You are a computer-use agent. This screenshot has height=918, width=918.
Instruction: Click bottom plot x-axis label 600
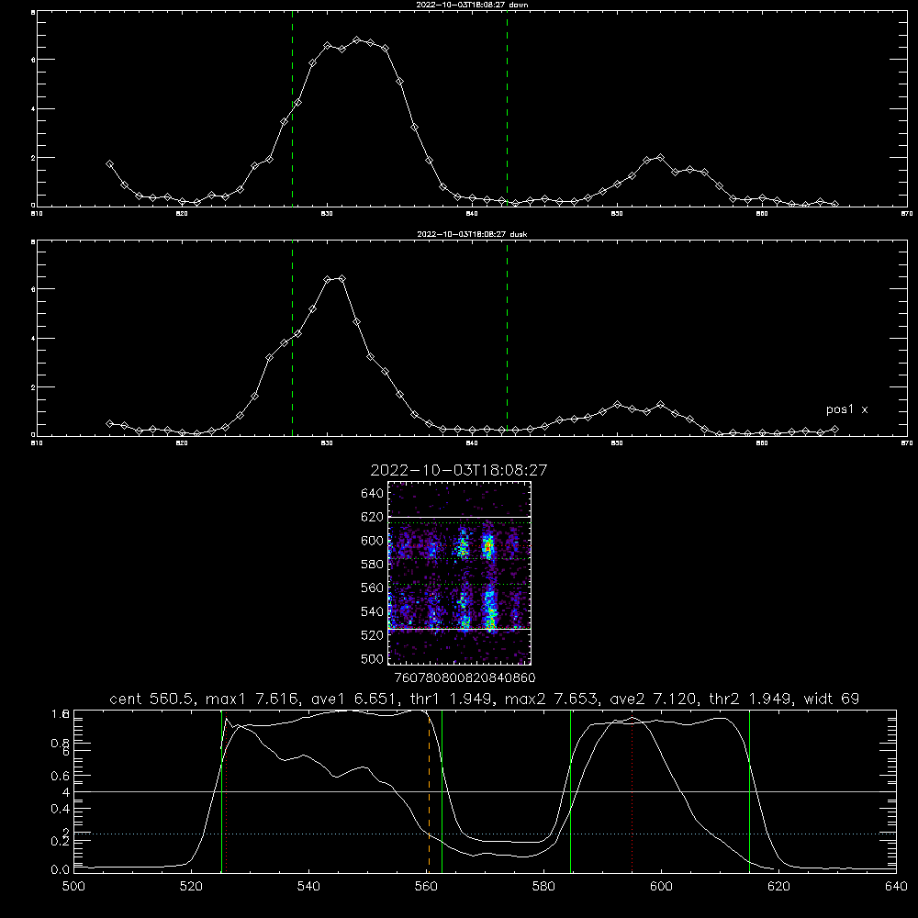[x=661, y=887]
